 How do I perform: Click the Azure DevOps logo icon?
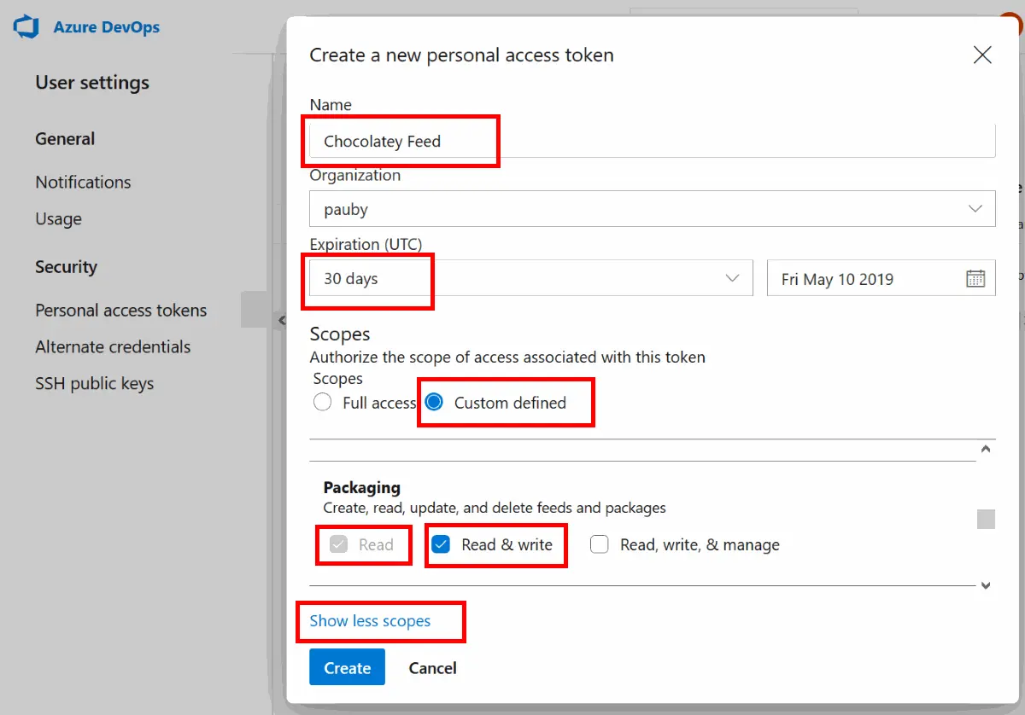[27, 26]
